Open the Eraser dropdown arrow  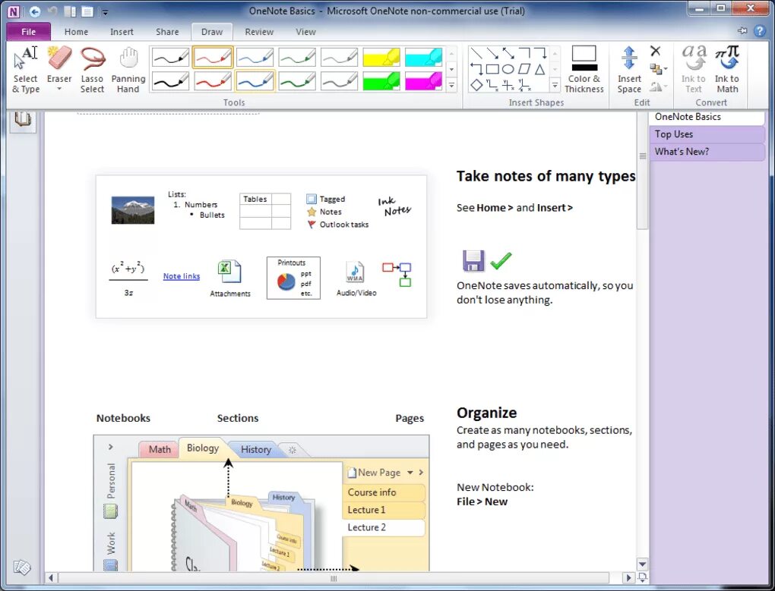pyautogui.click(x=59, y=89)
